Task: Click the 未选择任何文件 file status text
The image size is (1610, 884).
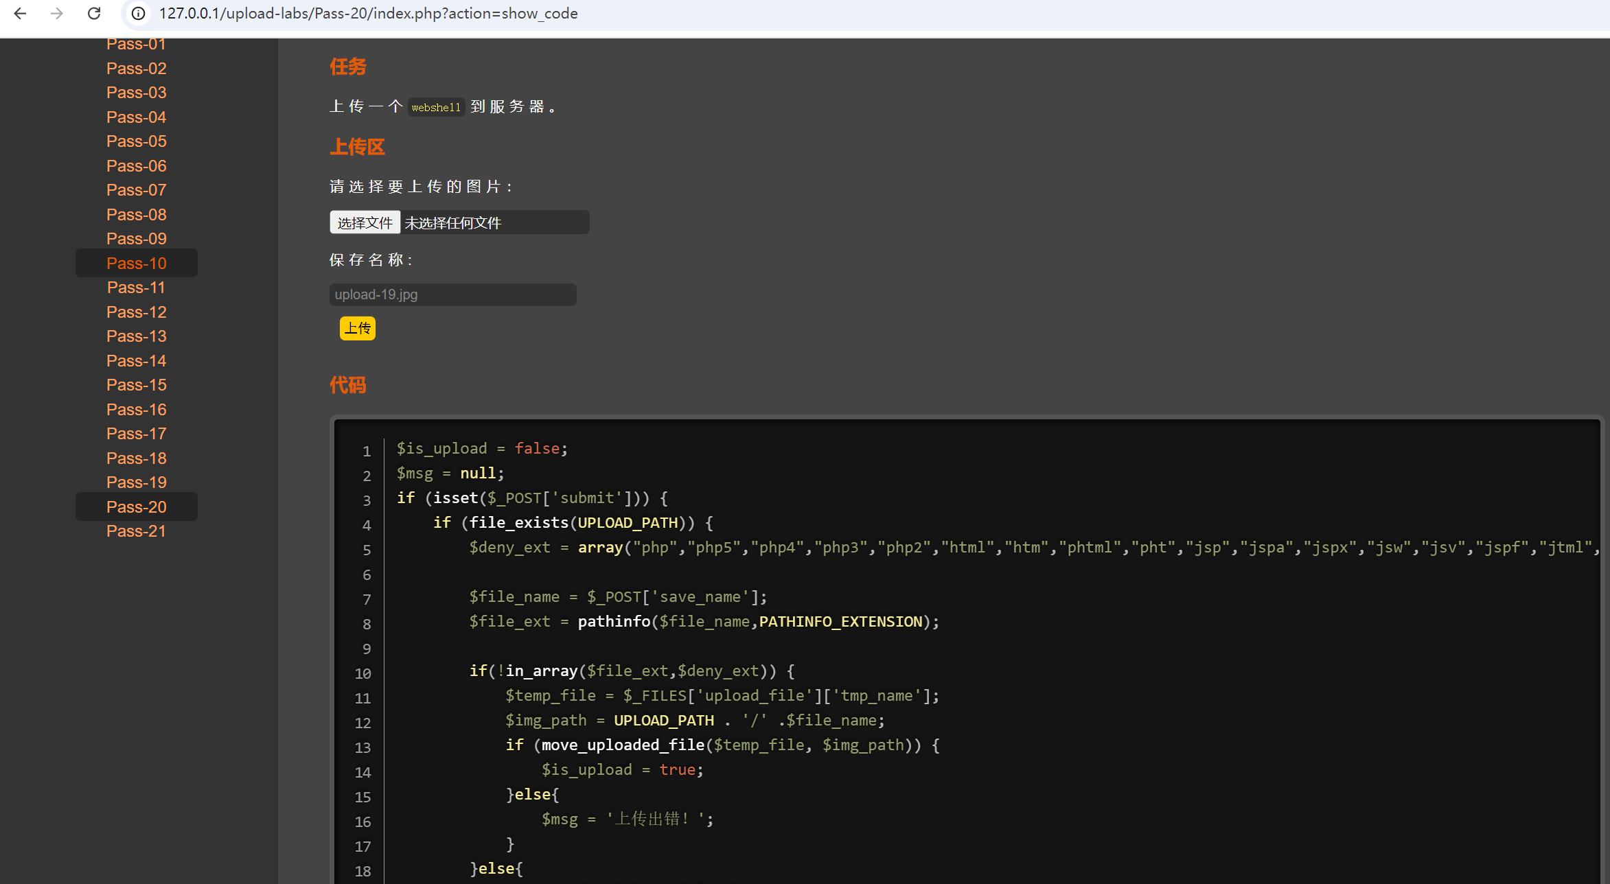Action: 453,223
